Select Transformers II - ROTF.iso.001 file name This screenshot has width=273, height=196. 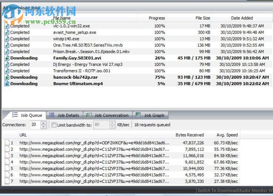(x=82, y=71)
